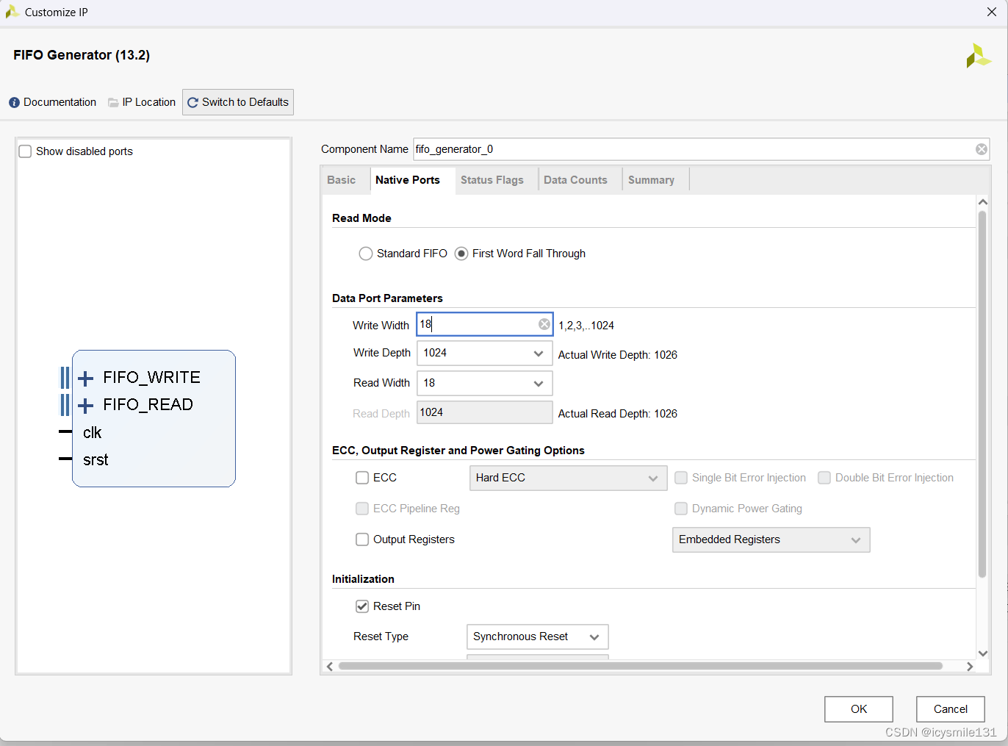Close the Customize IP dialog
The height and width of the screenshot is (746, 1008).
coord(992,12)
